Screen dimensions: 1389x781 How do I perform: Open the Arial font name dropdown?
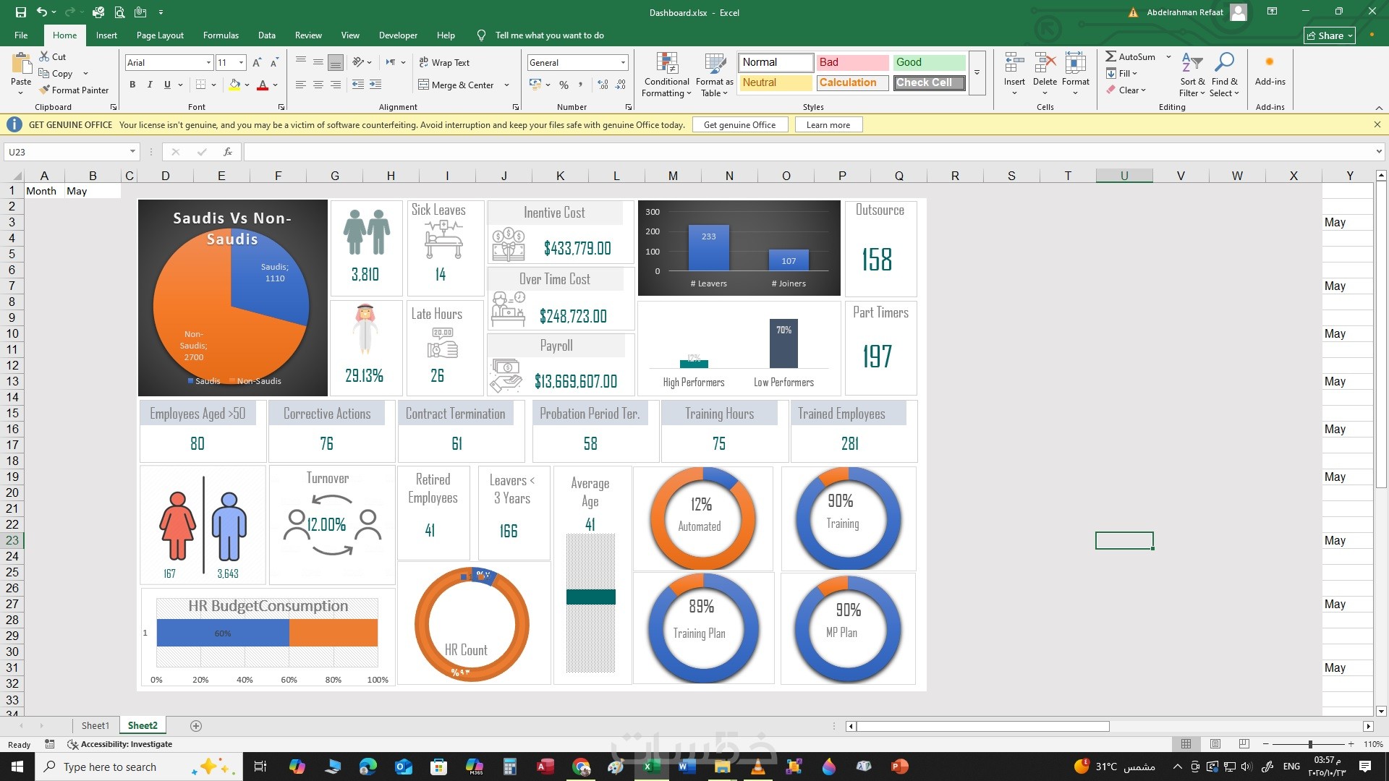click(x=208, y=63)
